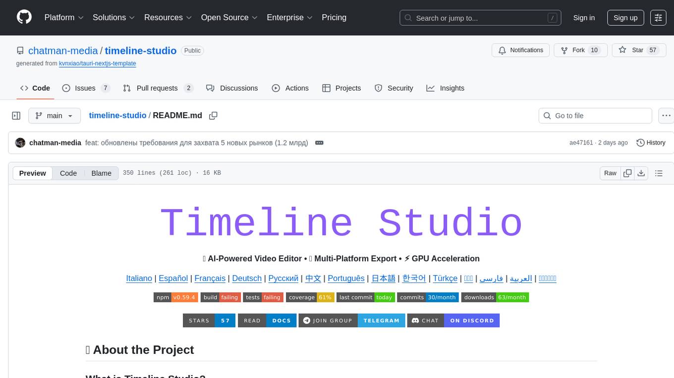Viewport: 674px width, 378px height.
Task: Click the Stars 57 badge
Action: click(x=209, y=321)
